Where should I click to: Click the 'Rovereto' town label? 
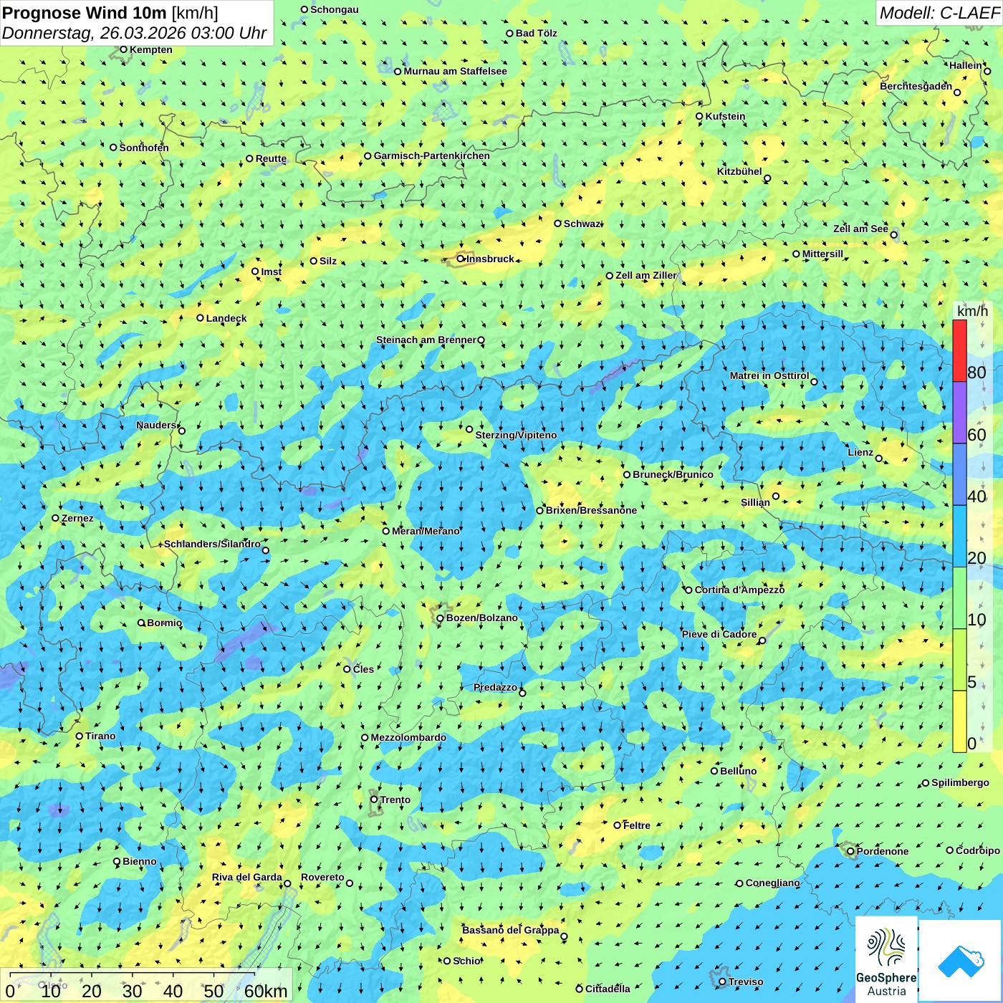point(322,877)
